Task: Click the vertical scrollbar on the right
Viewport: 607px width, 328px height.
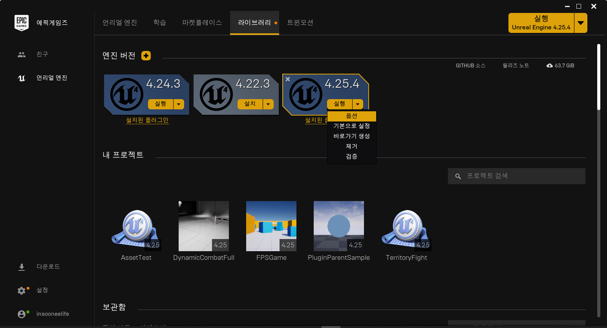Action: 599,77
